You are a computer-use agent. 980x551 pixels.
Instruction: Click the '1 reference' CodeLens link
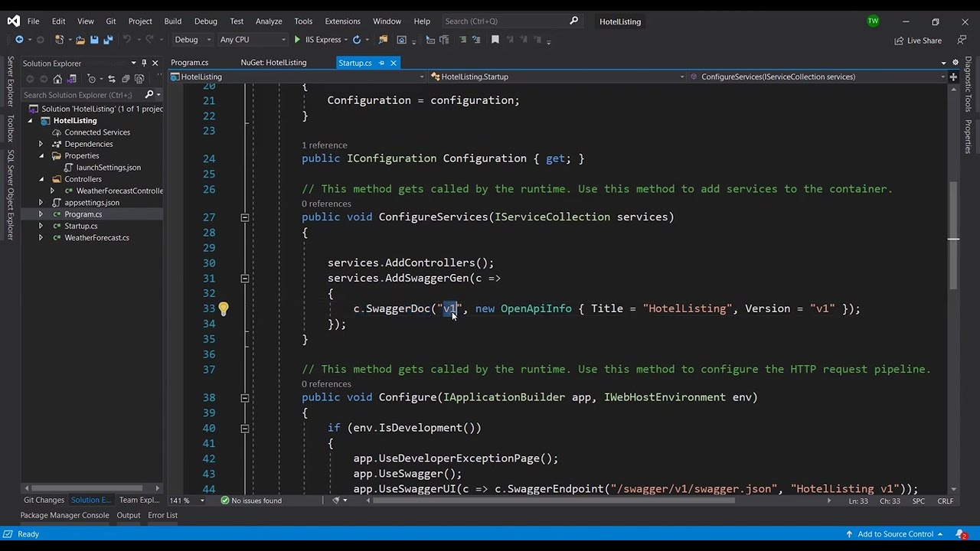click(324, 145)
